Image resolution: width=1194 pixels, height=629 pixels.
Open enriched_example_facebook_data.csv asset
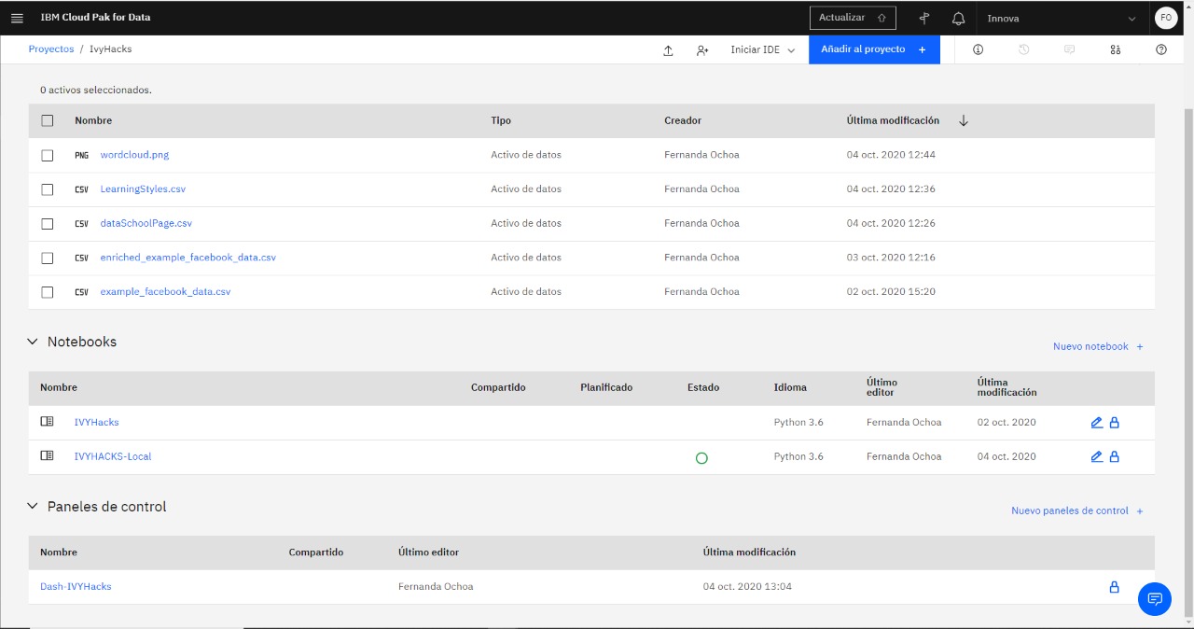point(187,258)
